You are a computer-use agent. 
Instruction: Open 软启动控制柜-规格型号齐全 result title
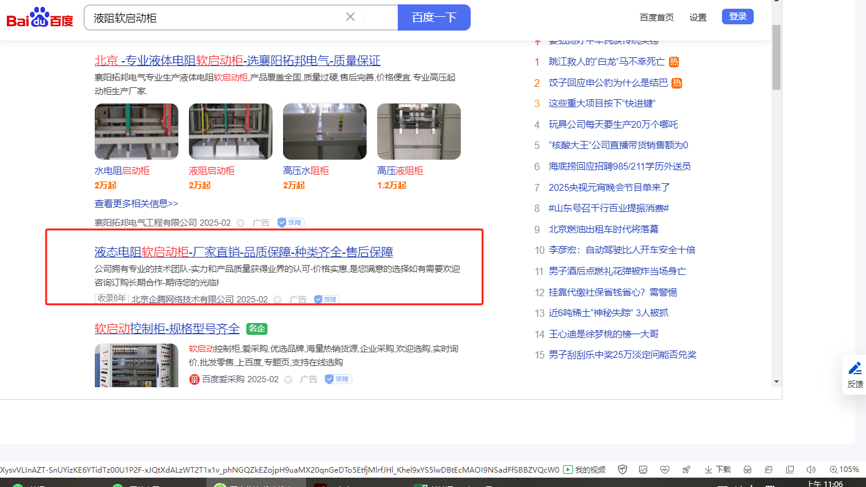click(x=167, y=329)
